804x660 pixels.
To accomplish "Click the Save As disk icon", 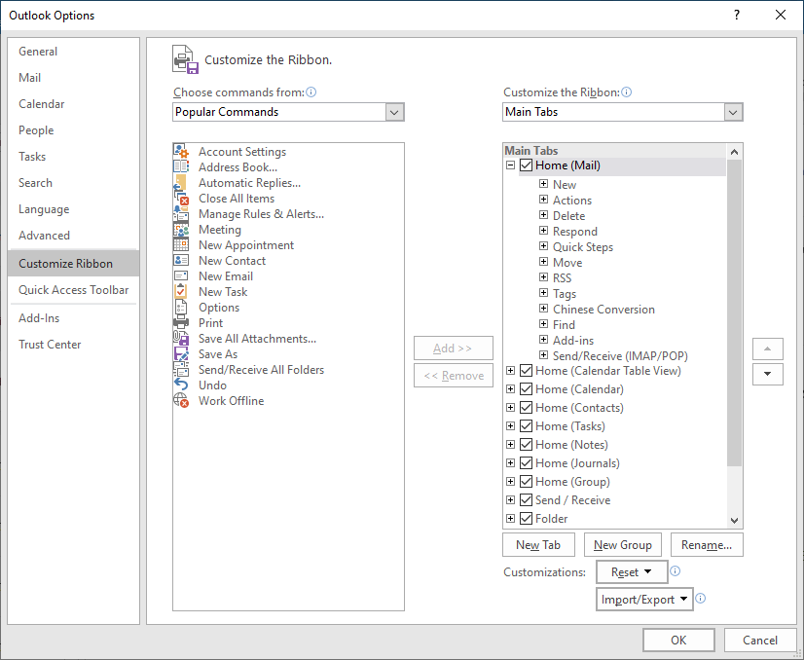I will click(x=180, y=353).
